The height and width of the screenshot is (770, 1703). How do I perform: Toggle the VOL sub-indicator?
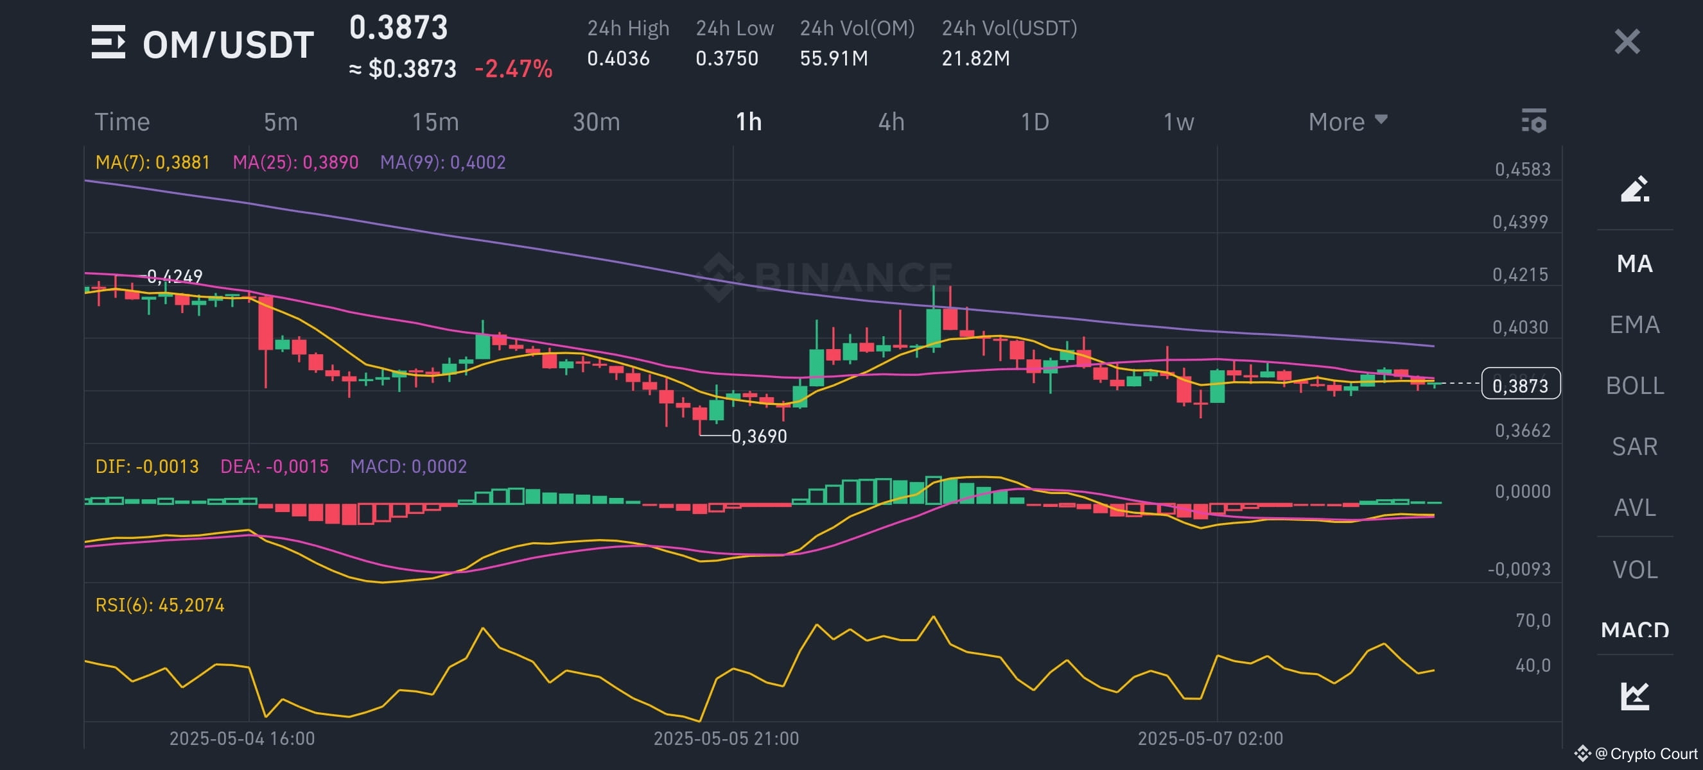[x=1634, y=569]
